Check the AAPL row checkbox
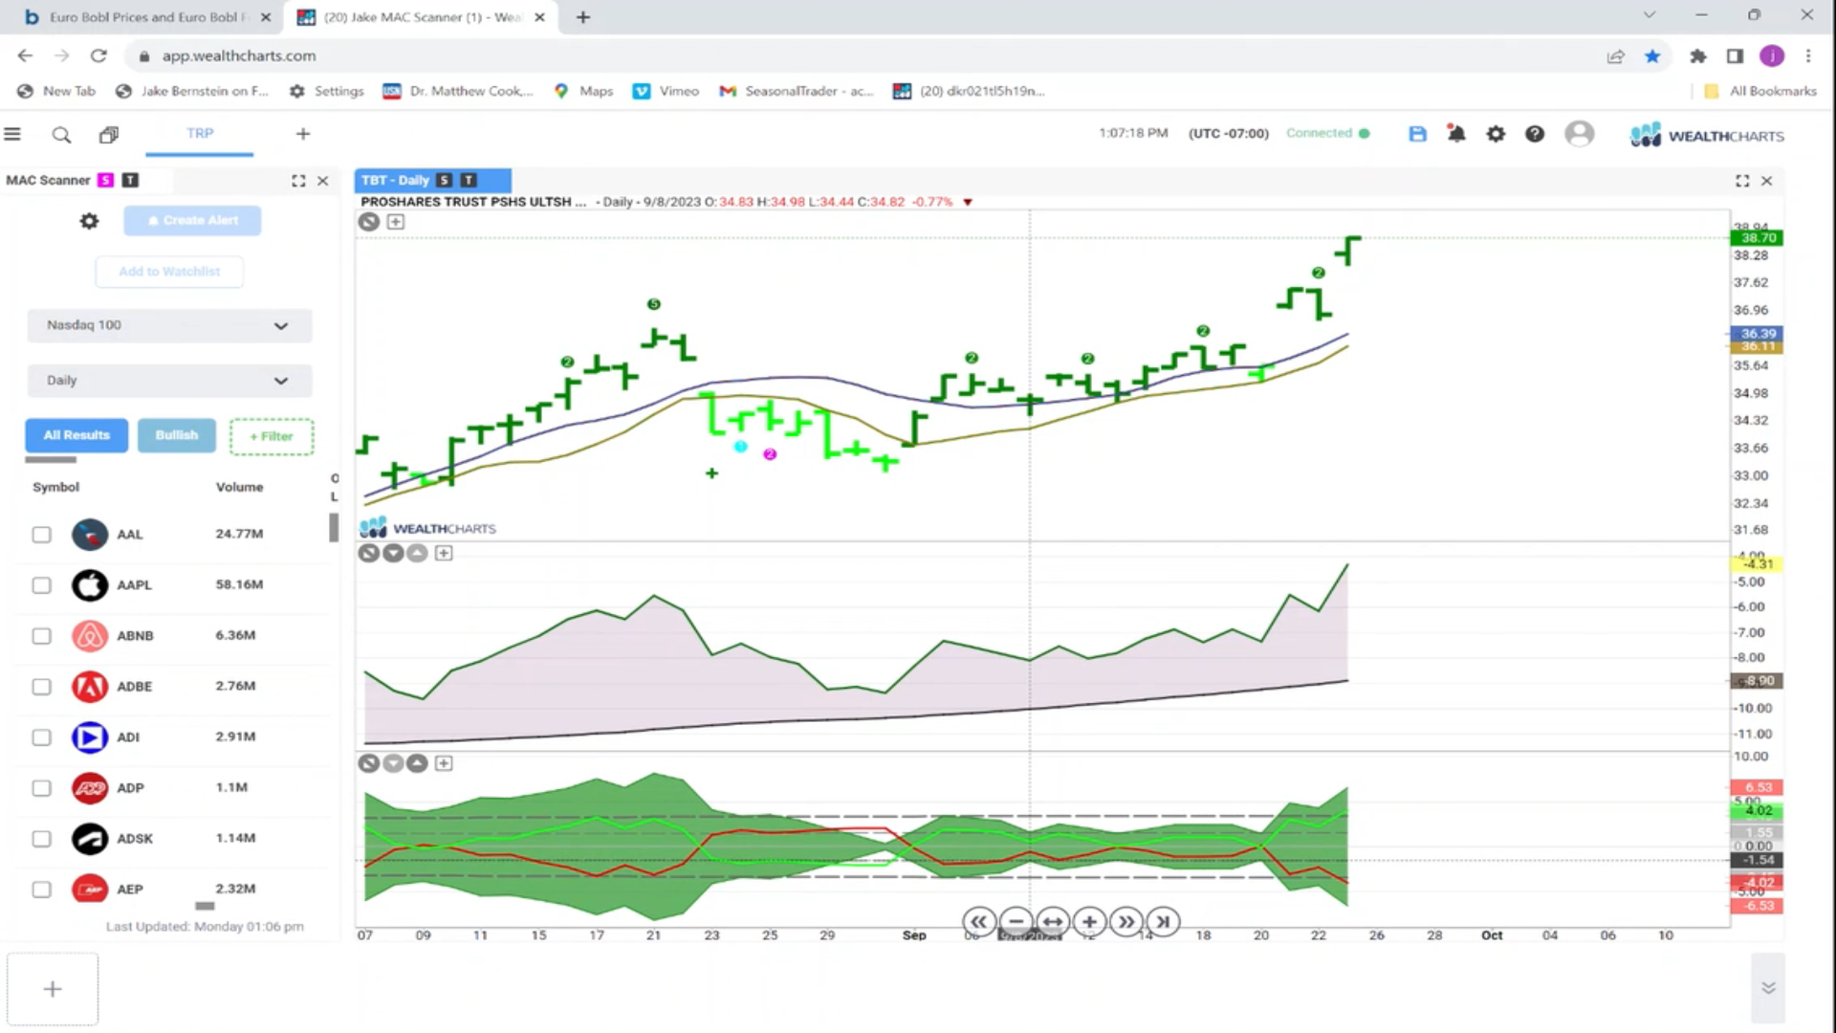This screenshot has height=1033, width=1836. click(x=41, y=585)
